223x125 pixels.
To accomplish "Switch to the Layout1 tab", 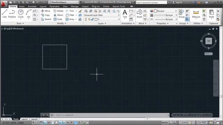I will 25,119.
